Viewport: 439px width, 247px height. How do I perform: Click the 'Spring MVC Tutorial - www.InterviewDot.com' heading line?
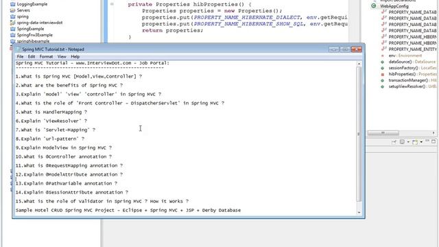(93, 63)
